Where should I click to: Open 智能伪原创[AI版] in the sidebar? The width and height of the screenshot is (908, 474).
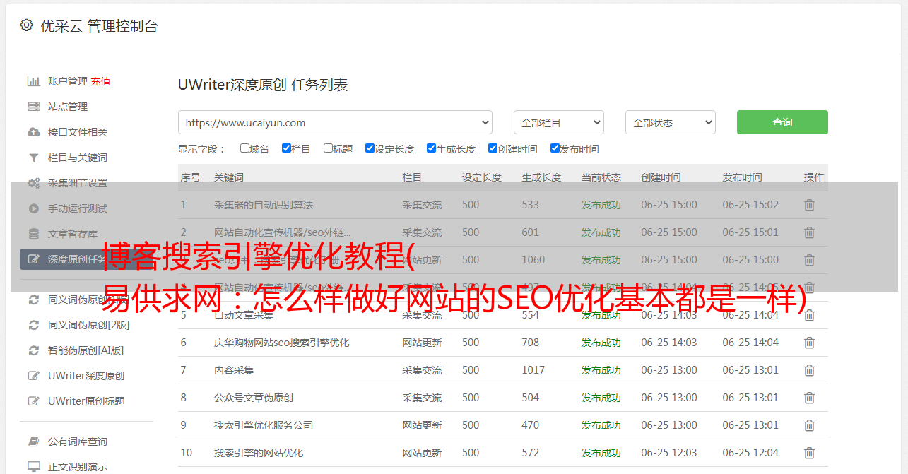[86, 350]
